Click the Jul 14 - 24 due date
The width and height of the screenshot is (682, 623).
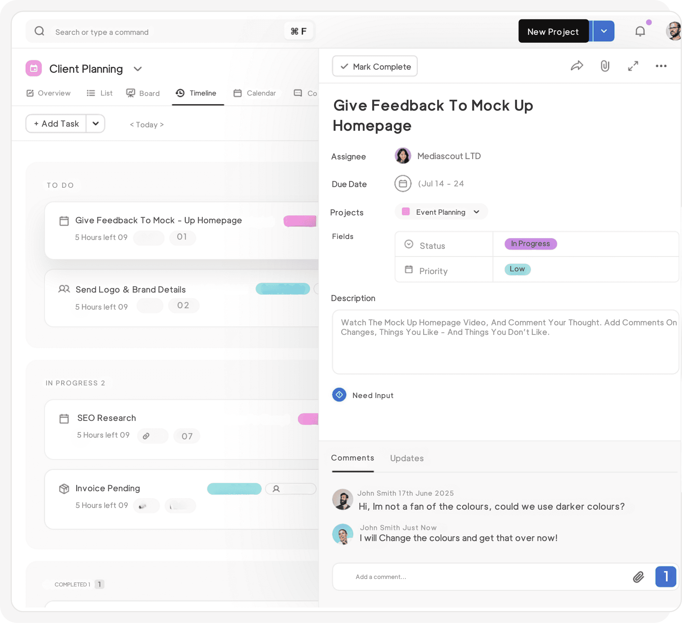(441, 184)
